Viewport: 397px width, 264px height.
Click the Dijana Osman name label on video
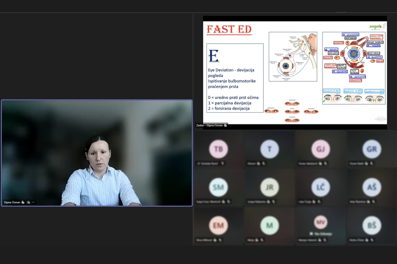pos(12,202)
